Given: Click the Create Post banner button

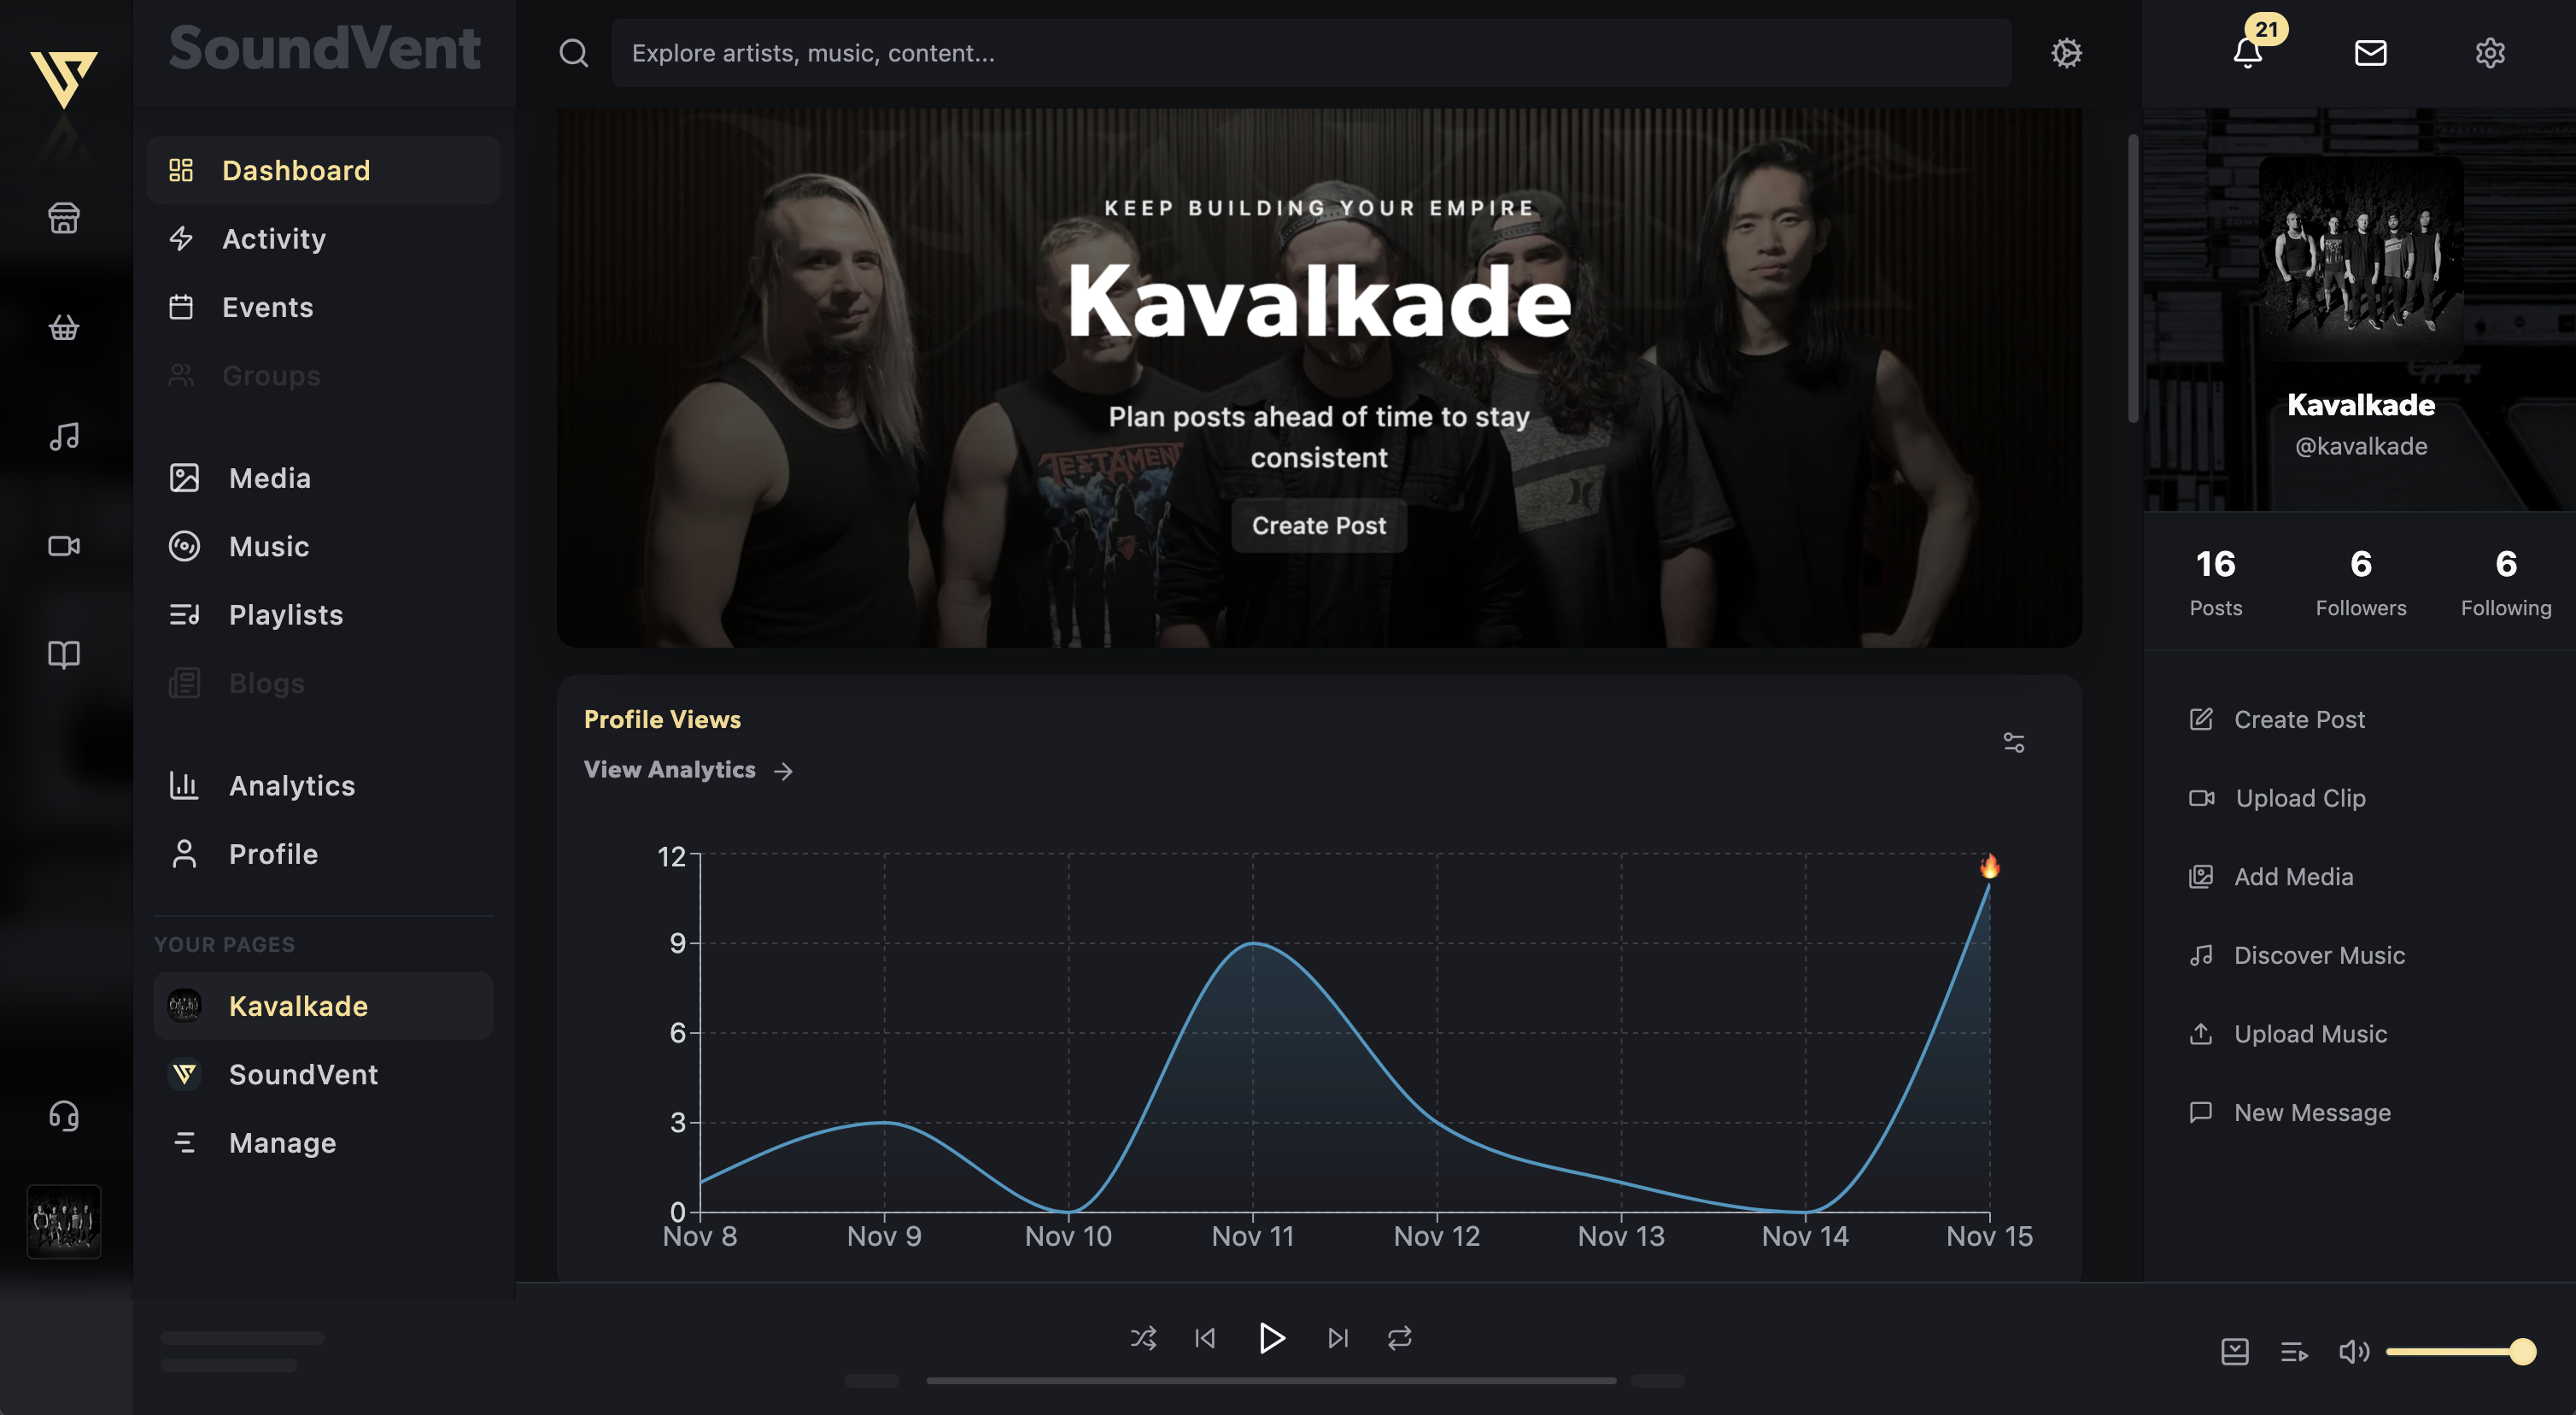Looking at the screenshot, I should click(1318, 525).
